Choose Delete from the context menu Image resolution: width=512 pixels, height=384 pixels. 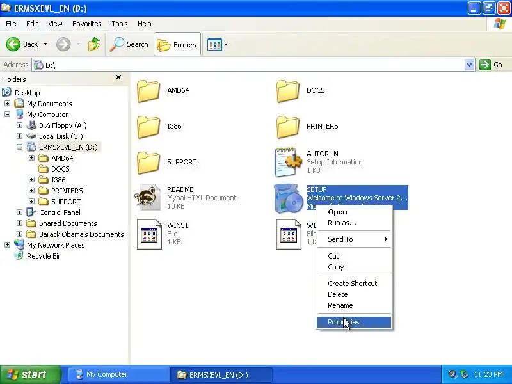coord(354,294)
